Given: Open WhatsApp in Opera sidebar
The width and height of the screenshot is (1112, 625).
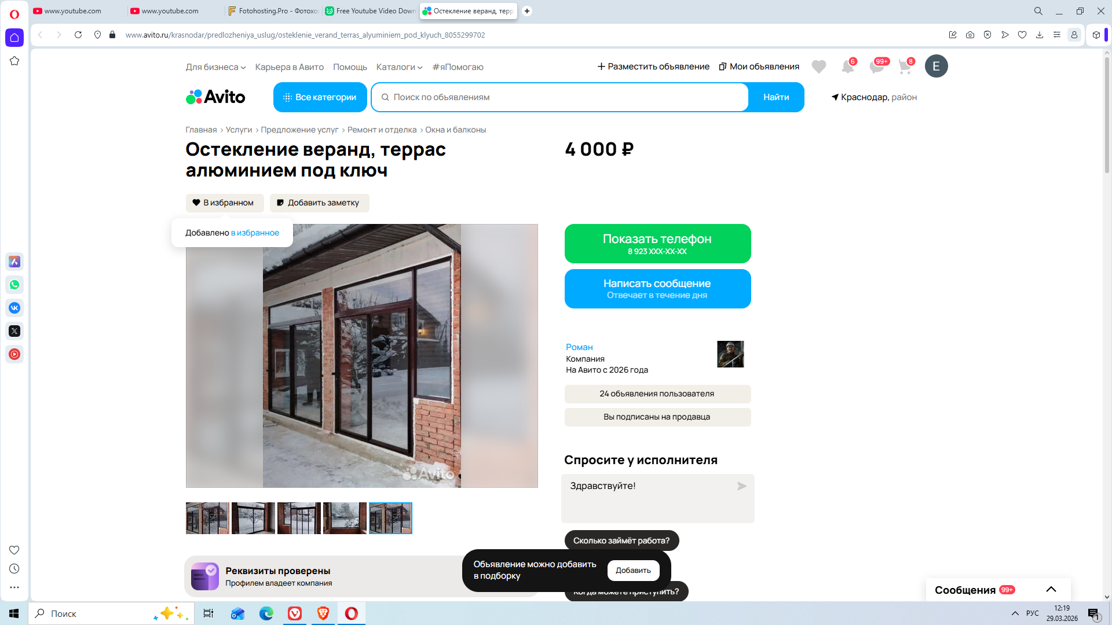Looking at the screenshot, I should click(x=14, y=285).
